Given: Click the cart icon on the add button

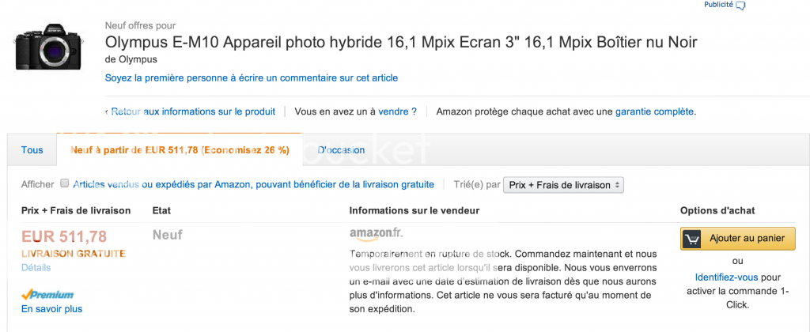Looking at the screenshot, I should click(x=694, y=239).
